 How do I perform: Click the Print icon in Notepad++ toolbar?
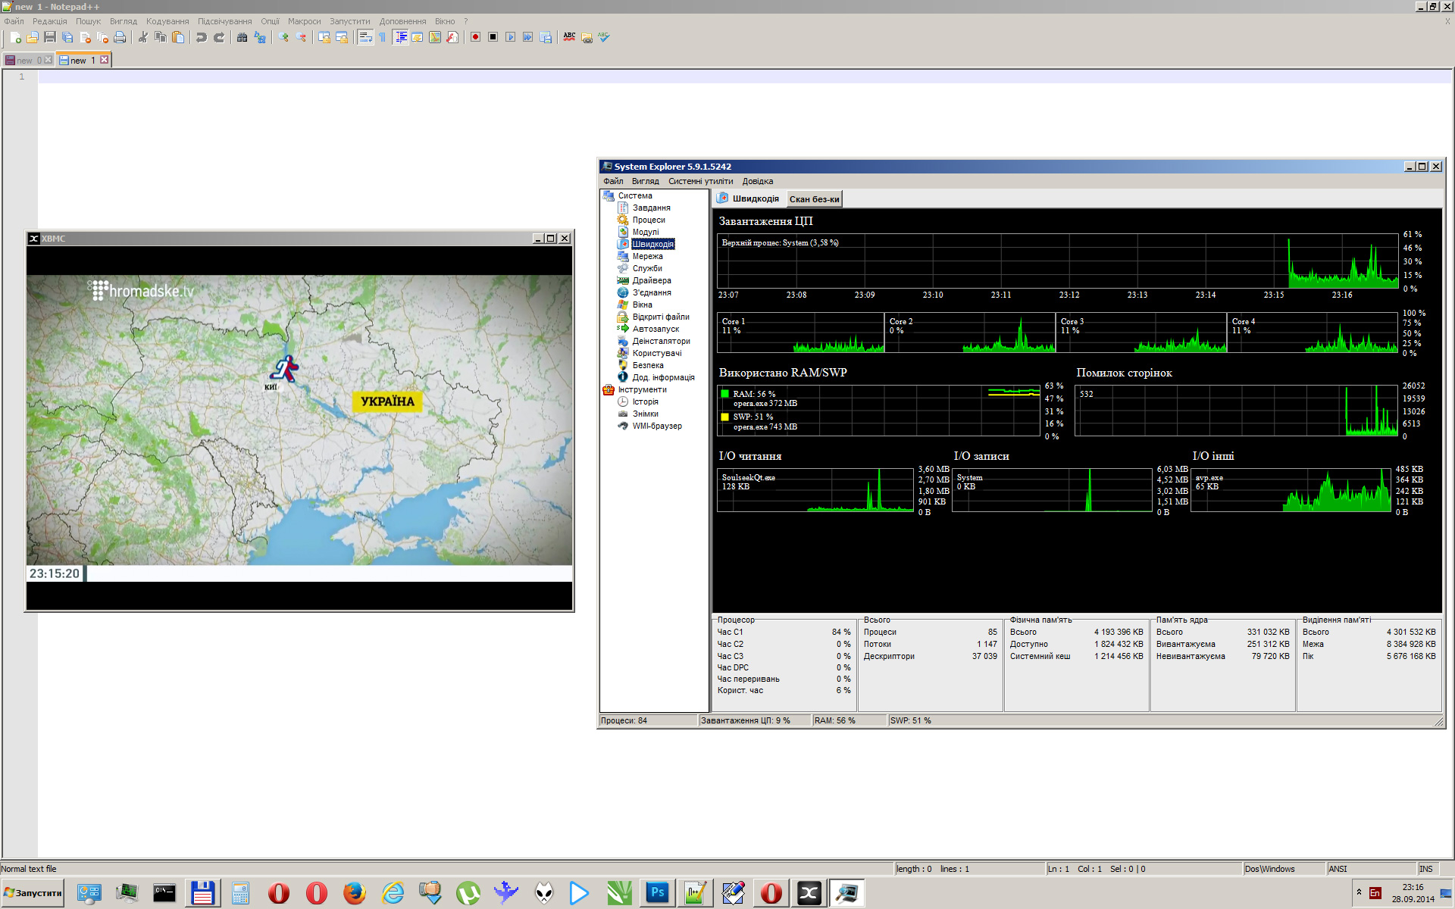120,37
